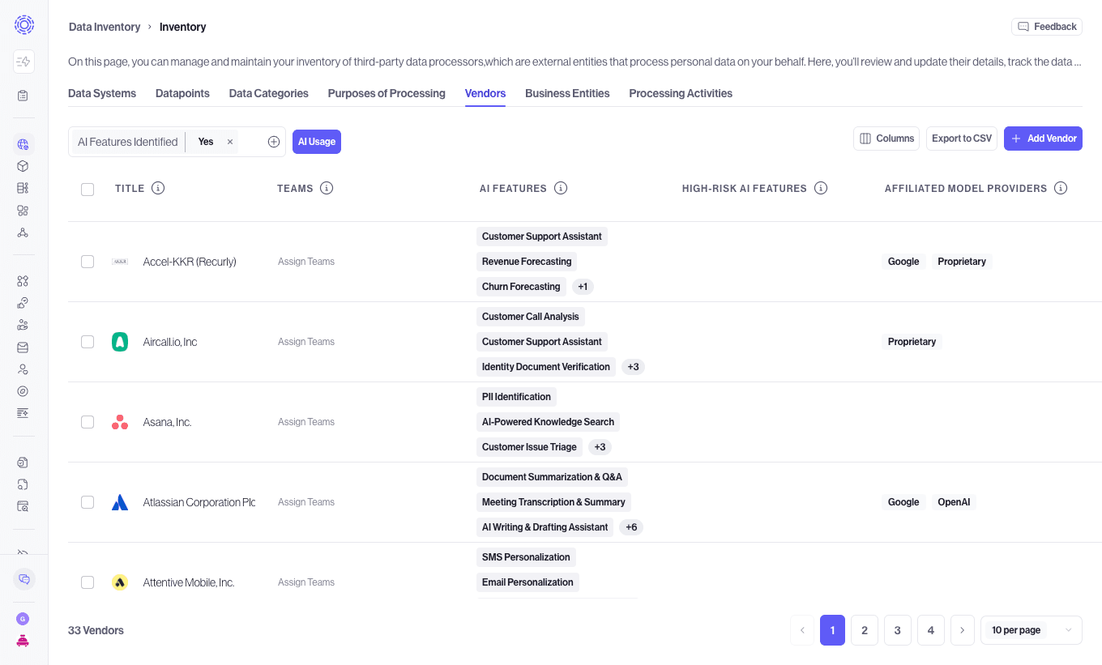Assign Teams for Asana, Inc.
The height and width of the screenshot is (665, 1102).
tap(306, 422)
